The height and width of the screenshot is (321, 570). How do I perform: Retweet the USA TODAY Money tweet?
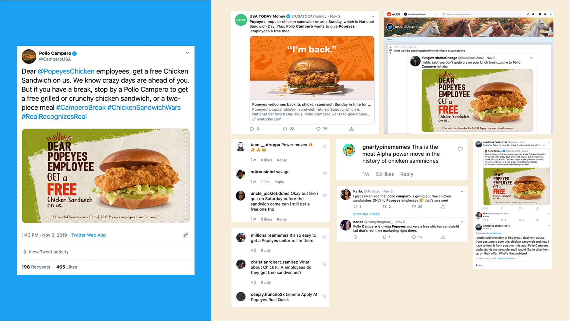(285, 129)
